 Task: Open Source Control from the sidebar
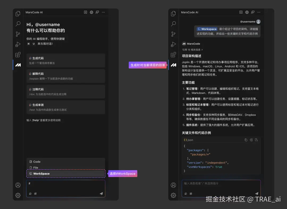(18, 34)
